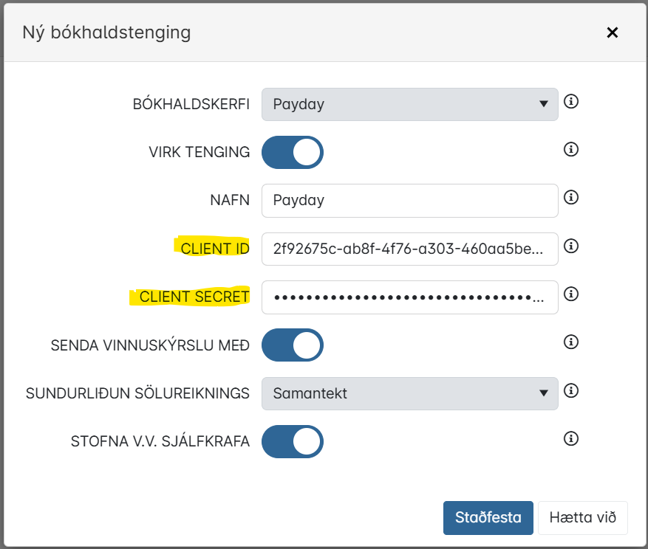Image resolution: width=648 pixels, height=549 pixels.
Task: Show info for the Nafn field
Action: tap(570, 197)
